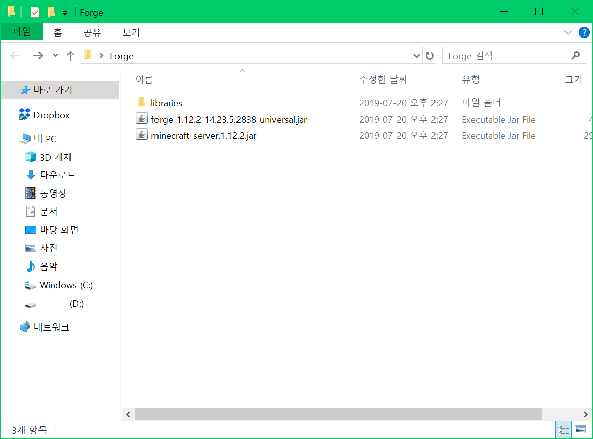The width and height of the screenshot is (593, 439).
Task: Sort by the 이름 column header
Action: pos(144,79)
